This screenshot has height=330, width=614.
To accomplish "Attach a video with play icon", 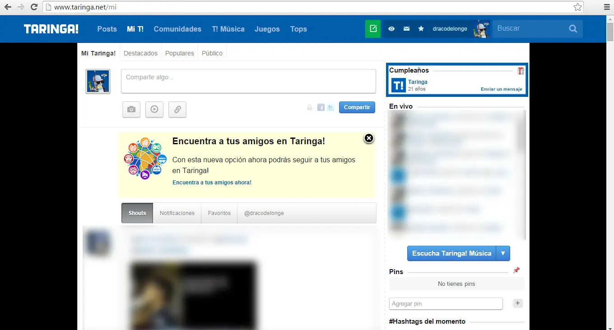I will (x=154, y=109).
